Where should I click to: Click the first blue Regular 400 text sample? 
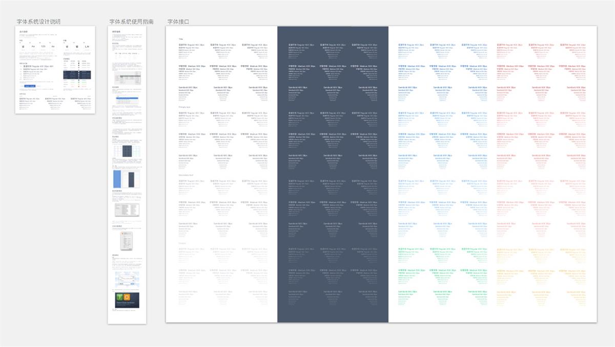pos(409,45)
